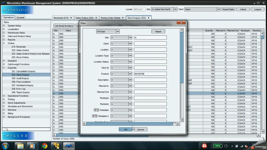This screenshot has width=267, height=150.
Task: Click the Filter dialog vertical scrollbar
Action: pyautogui.click(x=182, y=58)
